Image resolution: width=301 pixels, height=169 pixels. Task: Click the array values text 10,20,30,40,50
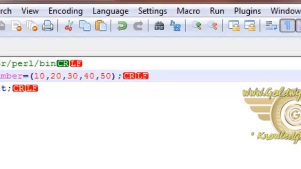click(x=72, y=76)
